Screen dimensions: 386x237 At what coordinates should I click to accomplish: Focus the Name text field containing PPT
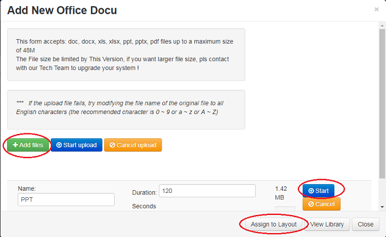pyautogui.click(x=66, y=199)
